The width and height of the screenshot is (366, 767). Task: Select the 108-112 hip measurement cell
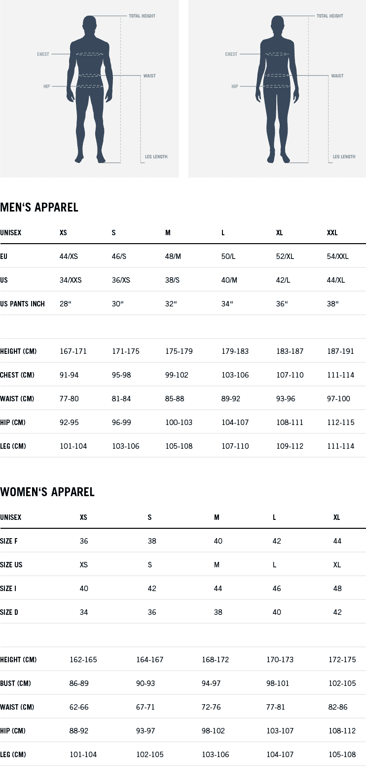(342, 731)
